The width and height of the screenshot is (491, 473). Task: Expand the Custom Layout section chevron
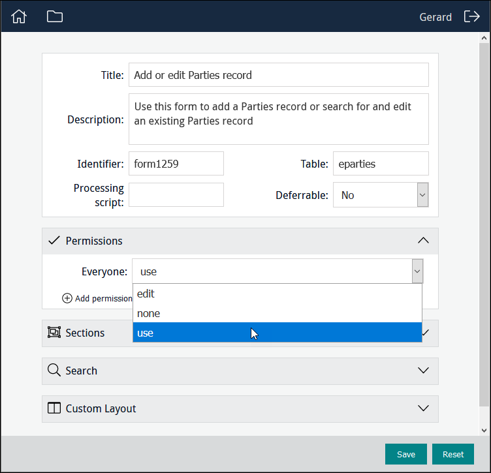click(423, 408)
